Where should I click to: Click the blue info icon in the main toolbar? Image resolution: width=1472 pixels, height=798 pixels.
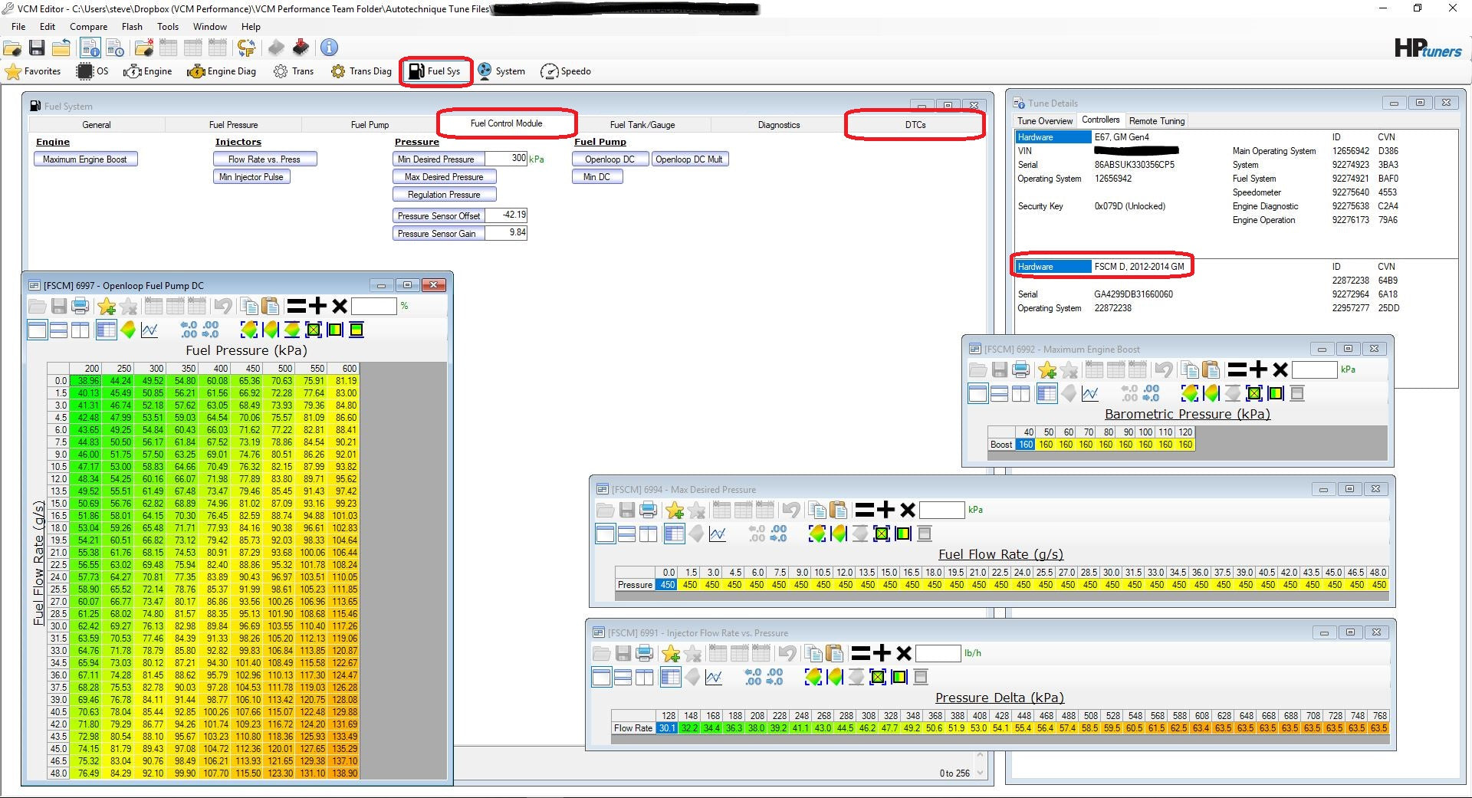[329, 48]
